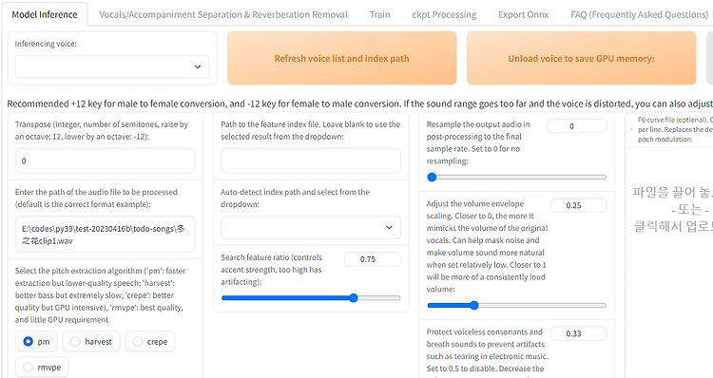Screen dimensions: 713x378
Task: Open the FAQ (Frequently Asked Questions) tab
Action: [x=640, y=14]
